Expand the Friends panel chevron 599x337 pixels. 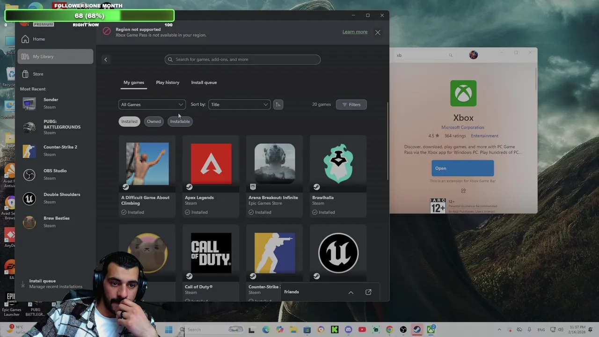351,293
